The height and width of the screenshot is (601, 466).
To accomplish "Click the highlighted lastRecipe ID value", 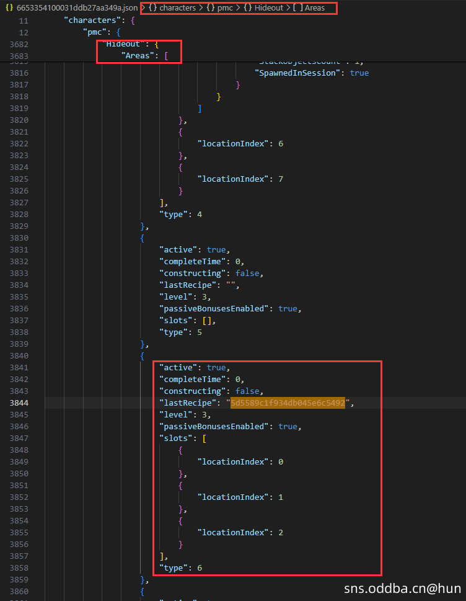I will pyautogui.click(x=288, y=403).
